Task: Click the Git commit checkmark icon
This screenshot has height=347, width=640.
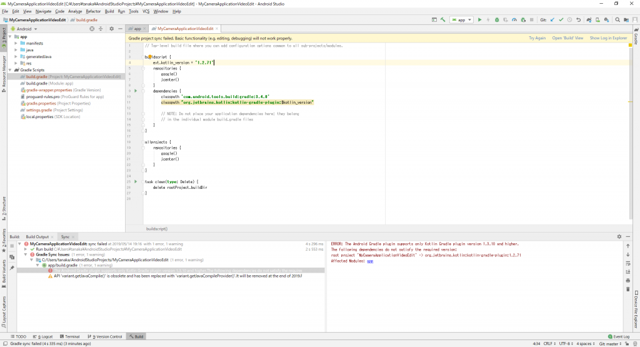Action: (561, 19)
